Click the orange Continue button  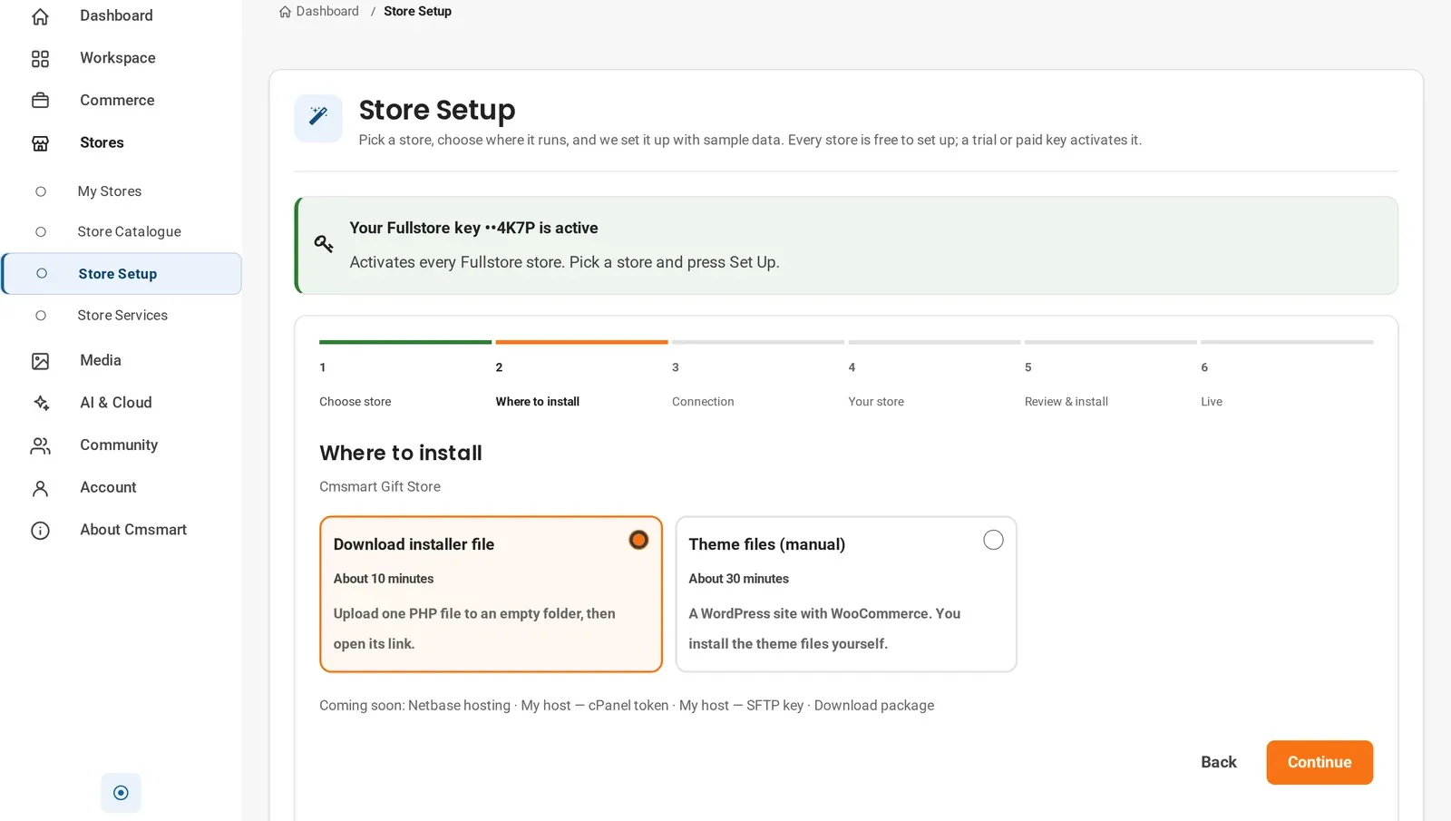(1320, 763)
